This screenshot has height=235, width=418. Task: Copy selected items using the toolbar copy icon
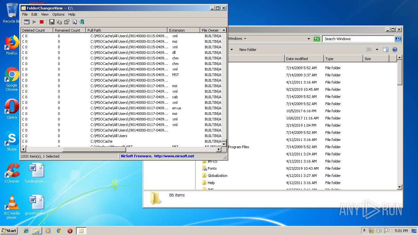(59, 22)
